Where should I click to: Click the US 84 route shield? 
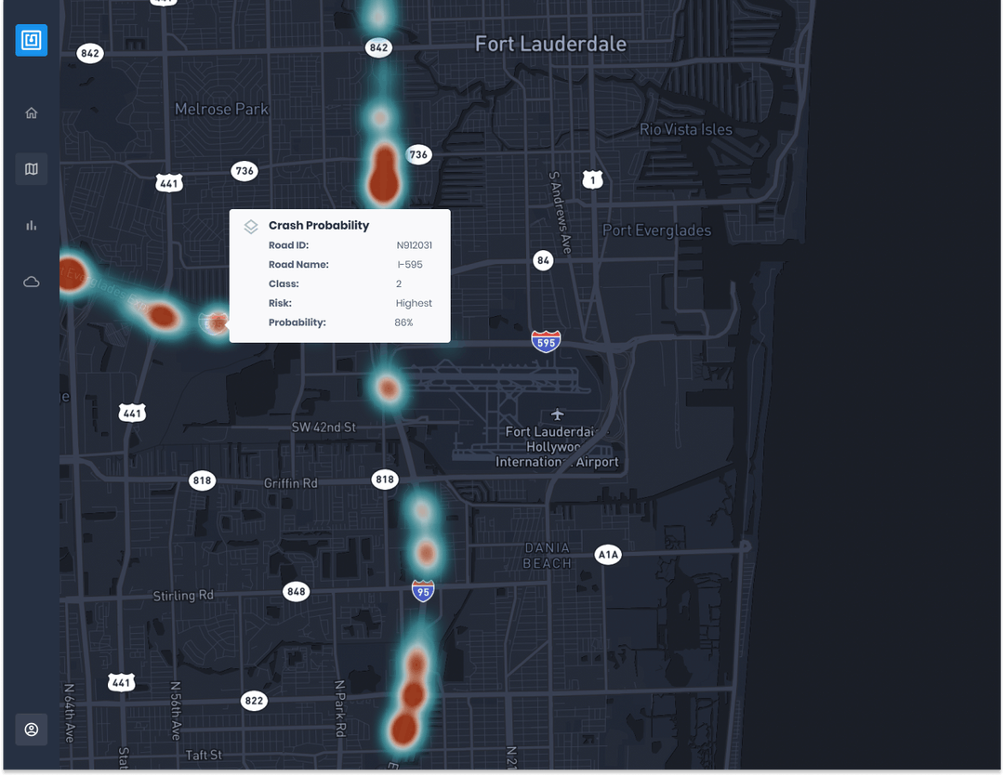(543, 261)
